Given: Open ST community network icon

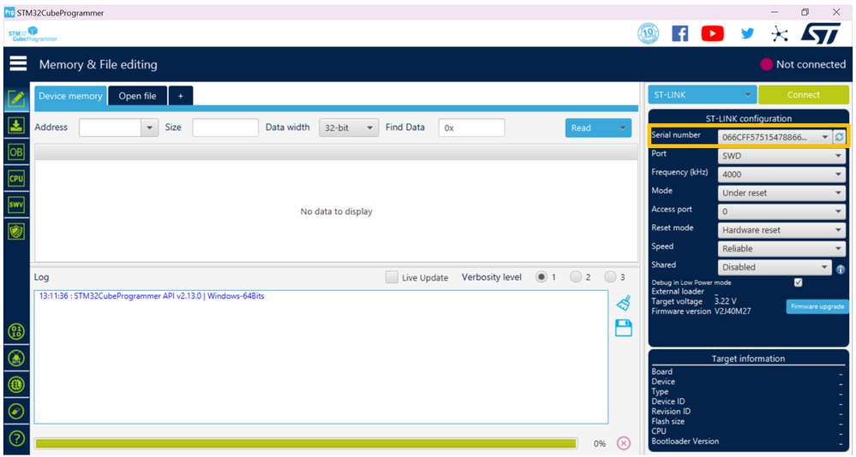Looking at the screenshot, I should (x=780, y=34).
